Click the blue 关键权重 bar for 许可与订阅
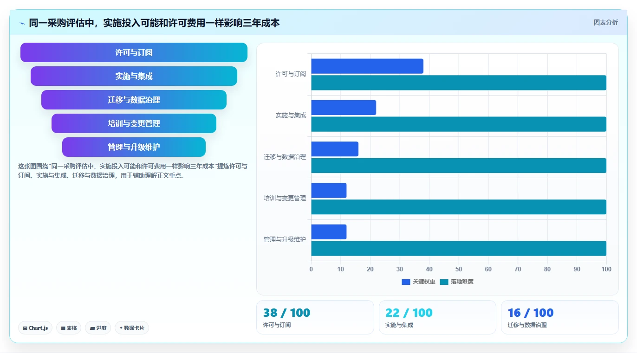The width and height of the screenshot is (637, 353). [367, 66]
